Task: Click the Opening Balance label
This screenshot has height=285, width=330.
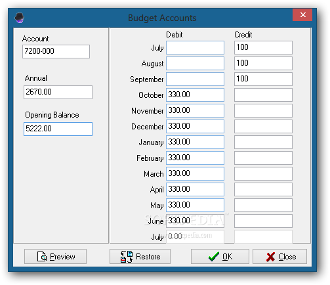Action: tap(52, 115)
